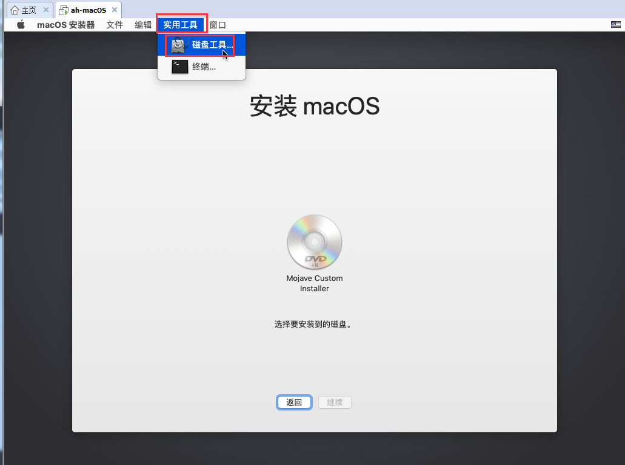The height and width of the screenshot is (465, 625).
Task: Close the 主页 tab with its X
Action: point(46,10)
